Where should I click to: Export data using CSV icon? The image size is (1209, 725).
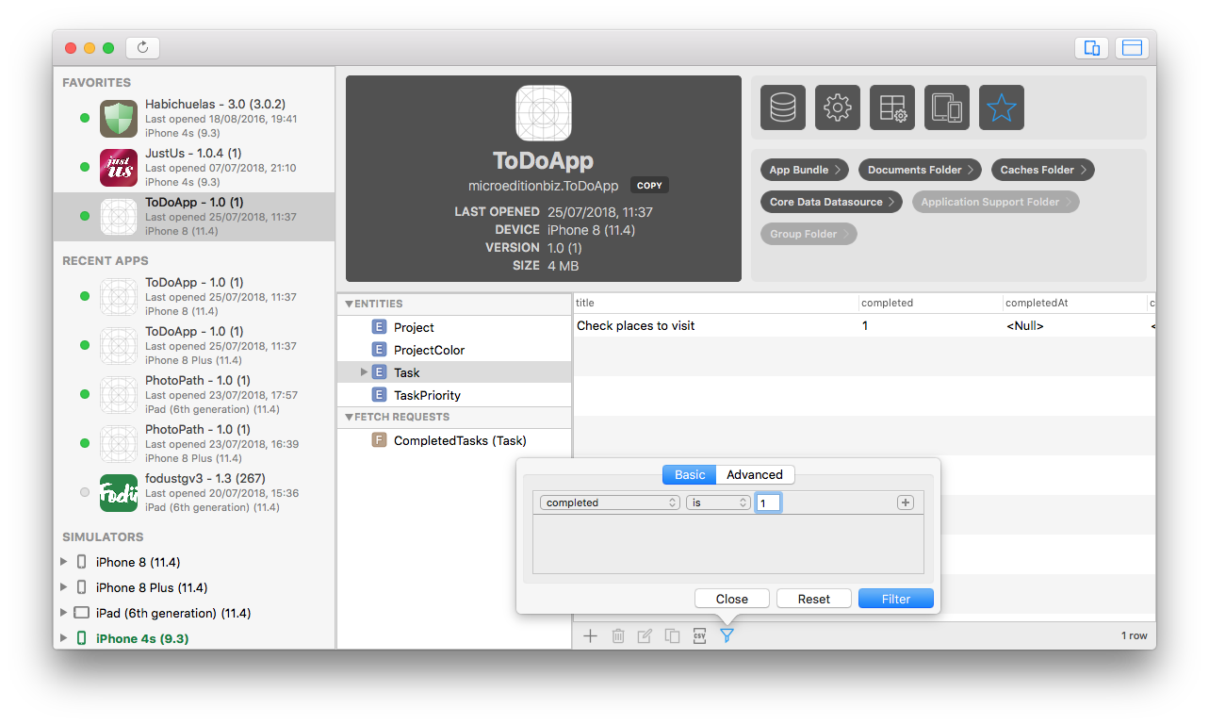pyautogui.click(x=699, y=636)
